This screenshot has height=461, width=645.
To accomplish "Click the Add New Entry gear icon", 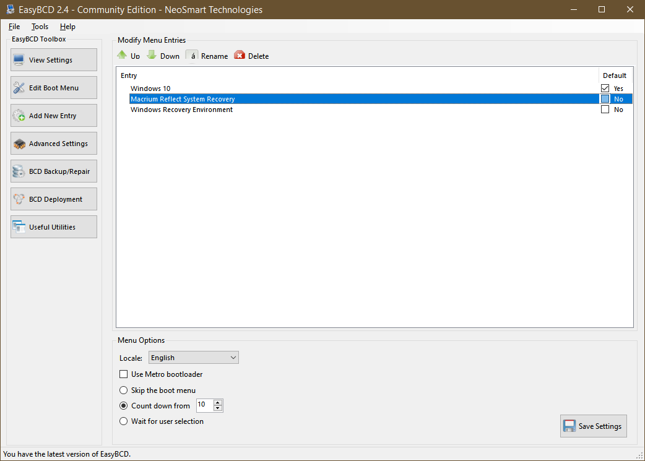I will point(19,116).
